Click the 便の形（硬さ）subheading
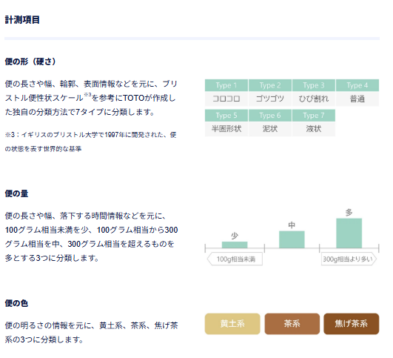Screen dimensions: 393x358 pyautogui.click(x=30, y=62)
